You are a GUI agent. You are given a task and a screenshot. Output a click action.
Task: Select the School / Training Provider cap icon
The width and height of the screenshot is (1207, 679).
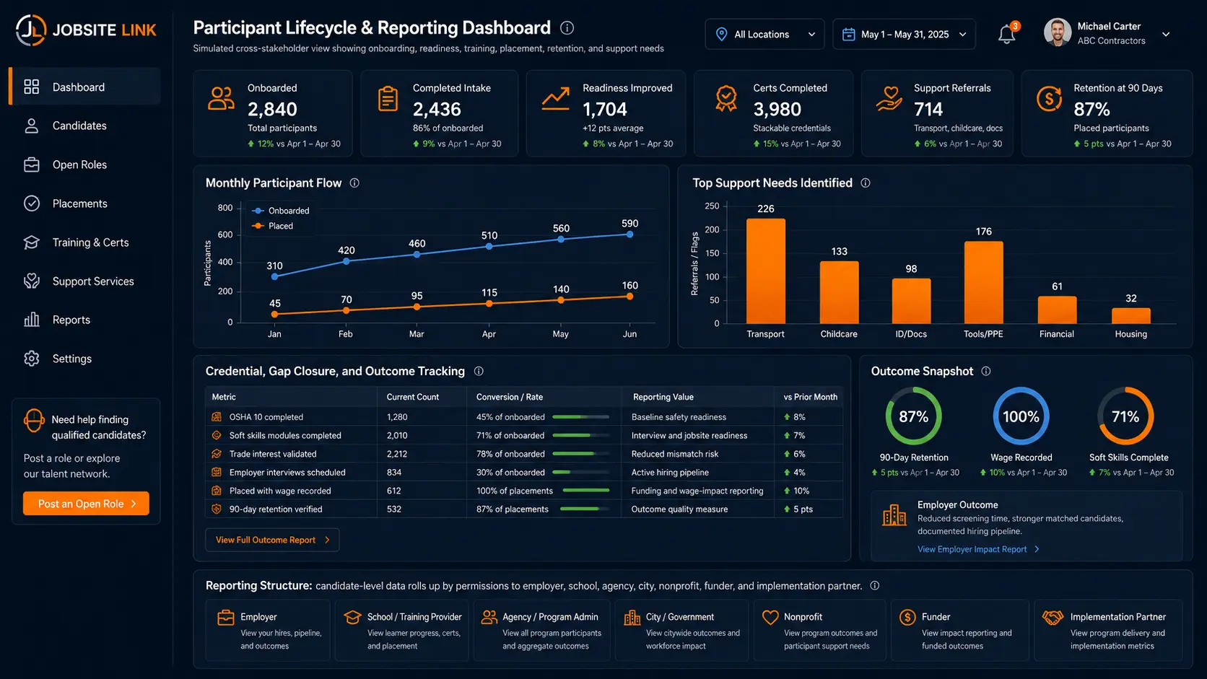[x=352, y=618]
